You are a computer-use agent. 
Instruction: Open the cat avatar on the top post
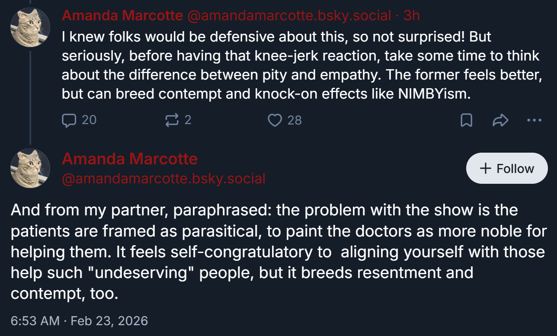30,27
